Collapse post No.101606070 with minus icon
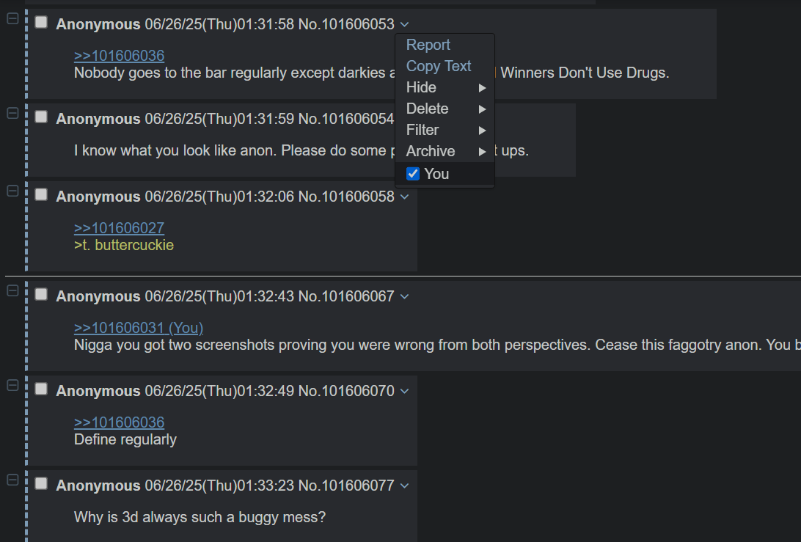This screenshot has width=801, height=542. coord(12,385)
